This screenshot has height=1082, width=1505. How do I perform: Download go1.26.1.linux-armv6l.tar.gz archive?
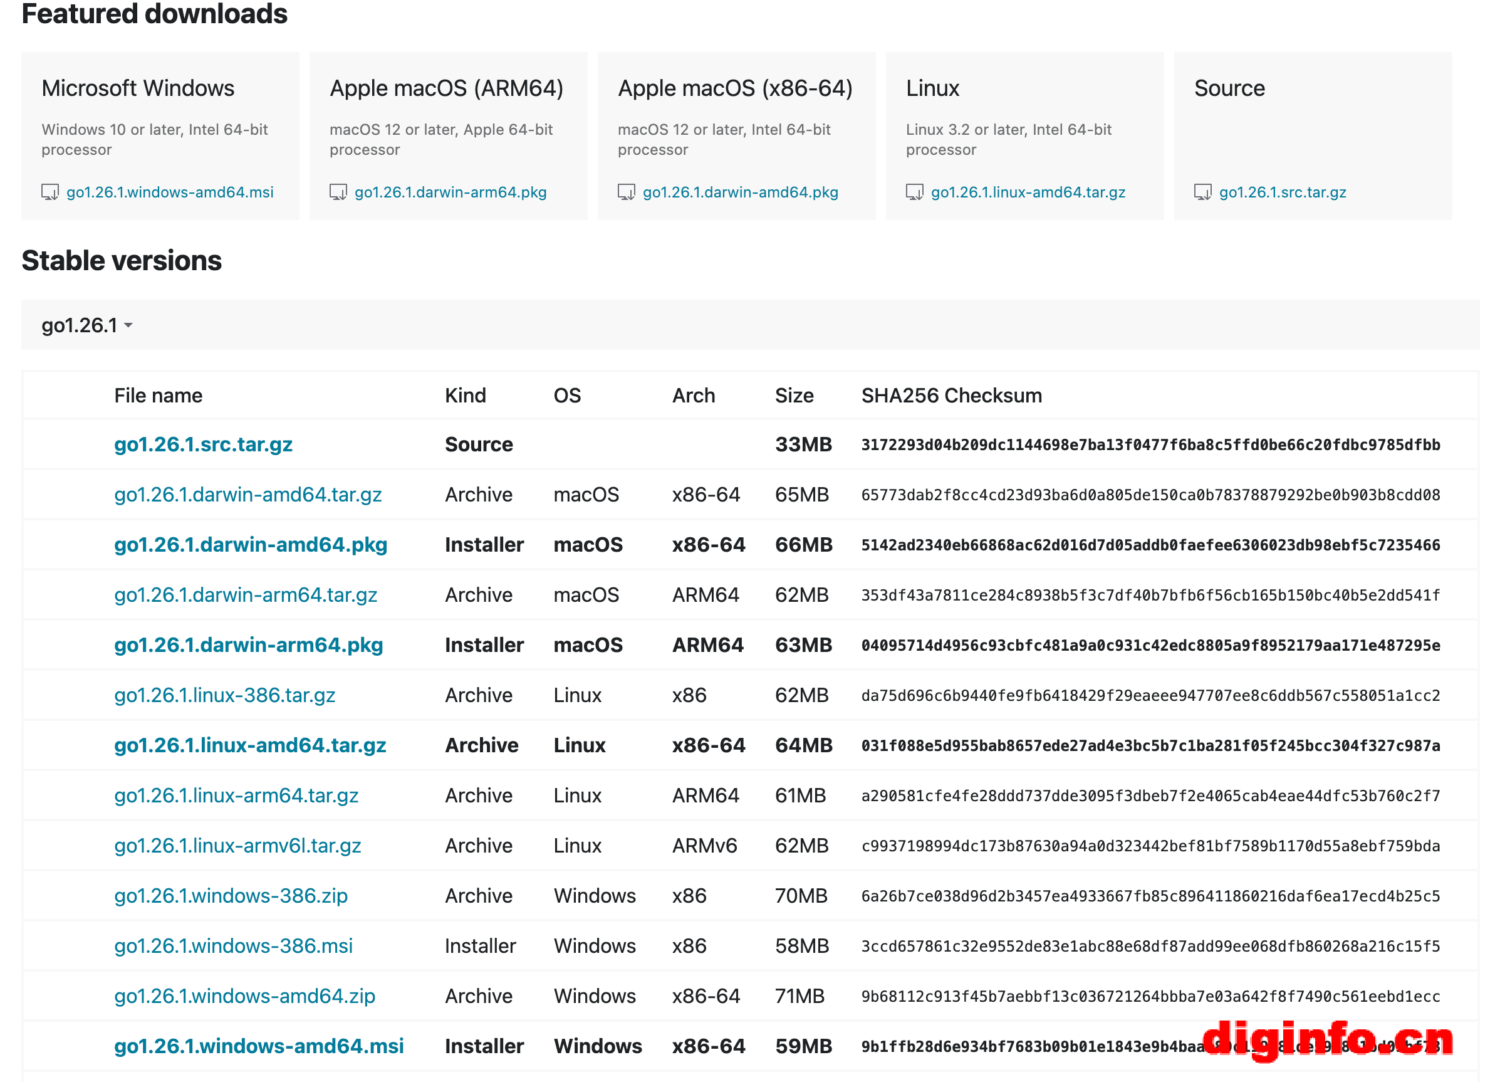tap(237, 845)
